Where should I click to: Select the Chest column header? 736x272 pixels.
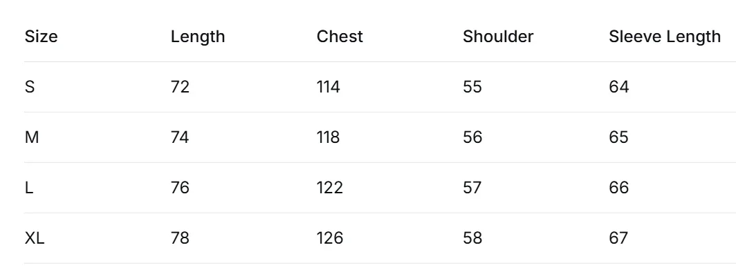pos(340,37)
